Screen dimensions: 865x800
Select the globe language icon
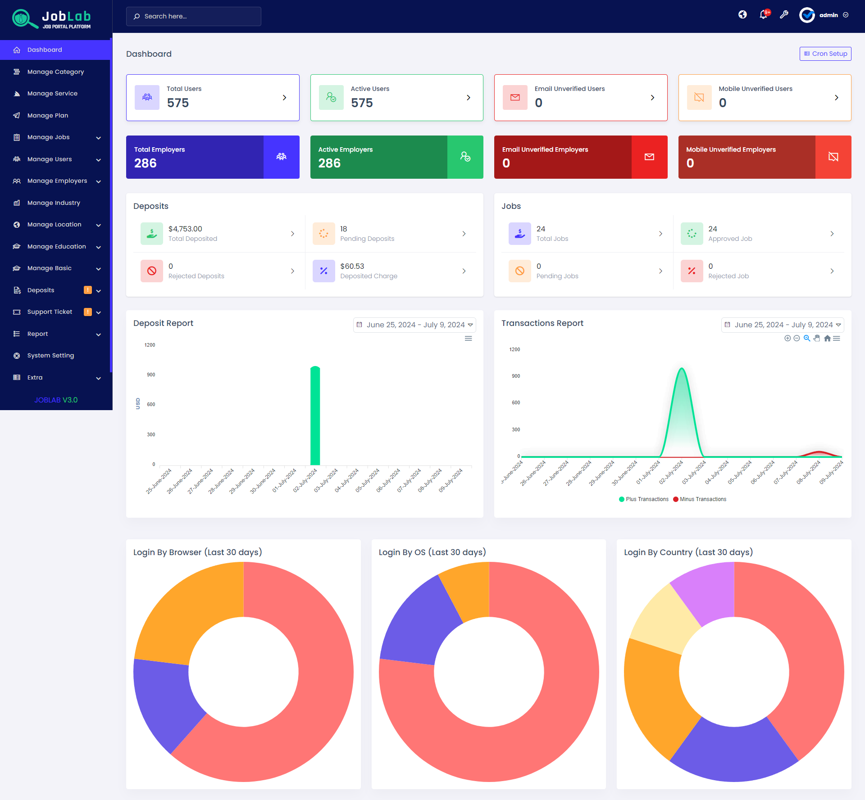click(742, 15)
